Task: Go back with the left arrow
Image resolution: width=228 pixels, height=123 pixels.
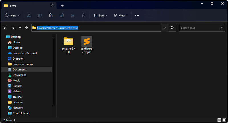Action: coord(5,28)
